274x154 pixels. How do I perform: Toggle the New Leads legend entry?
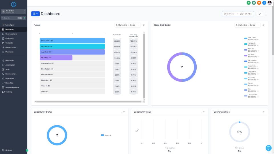click(251, 38)
